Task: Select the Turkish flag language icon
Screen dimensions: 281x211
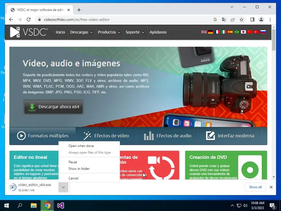Action: (x=257, y=32)
